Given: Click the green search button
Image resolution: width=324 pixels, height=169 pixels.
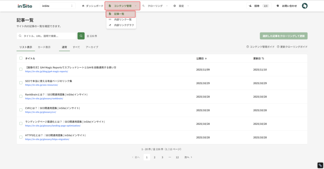Looking at the screenshot, I should pyautogui.click(x=81, y=36).
